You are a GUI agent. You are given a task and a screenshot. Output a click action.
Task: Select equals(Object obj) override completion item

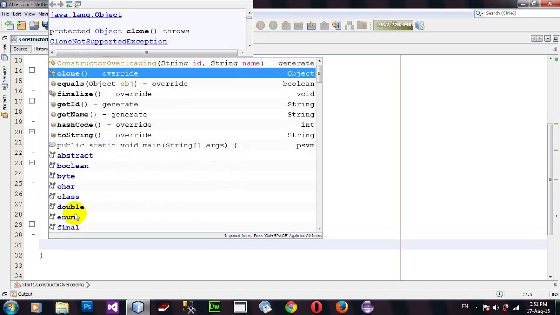(x=182, y=84)
